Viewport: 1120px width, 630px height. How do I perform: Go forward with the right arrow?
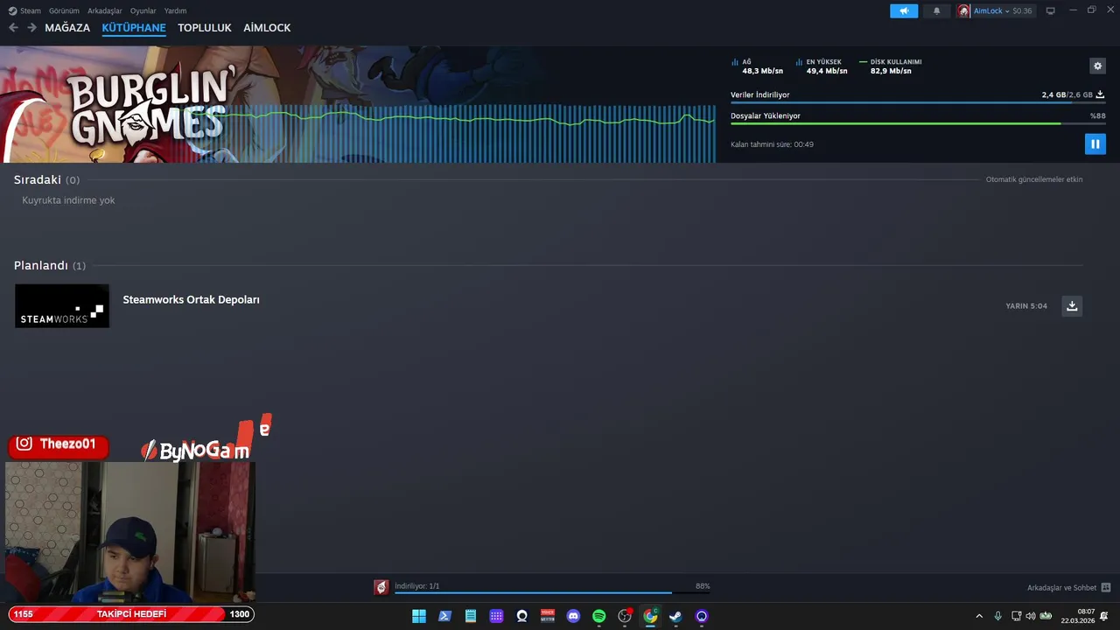[x=31, y=28]
